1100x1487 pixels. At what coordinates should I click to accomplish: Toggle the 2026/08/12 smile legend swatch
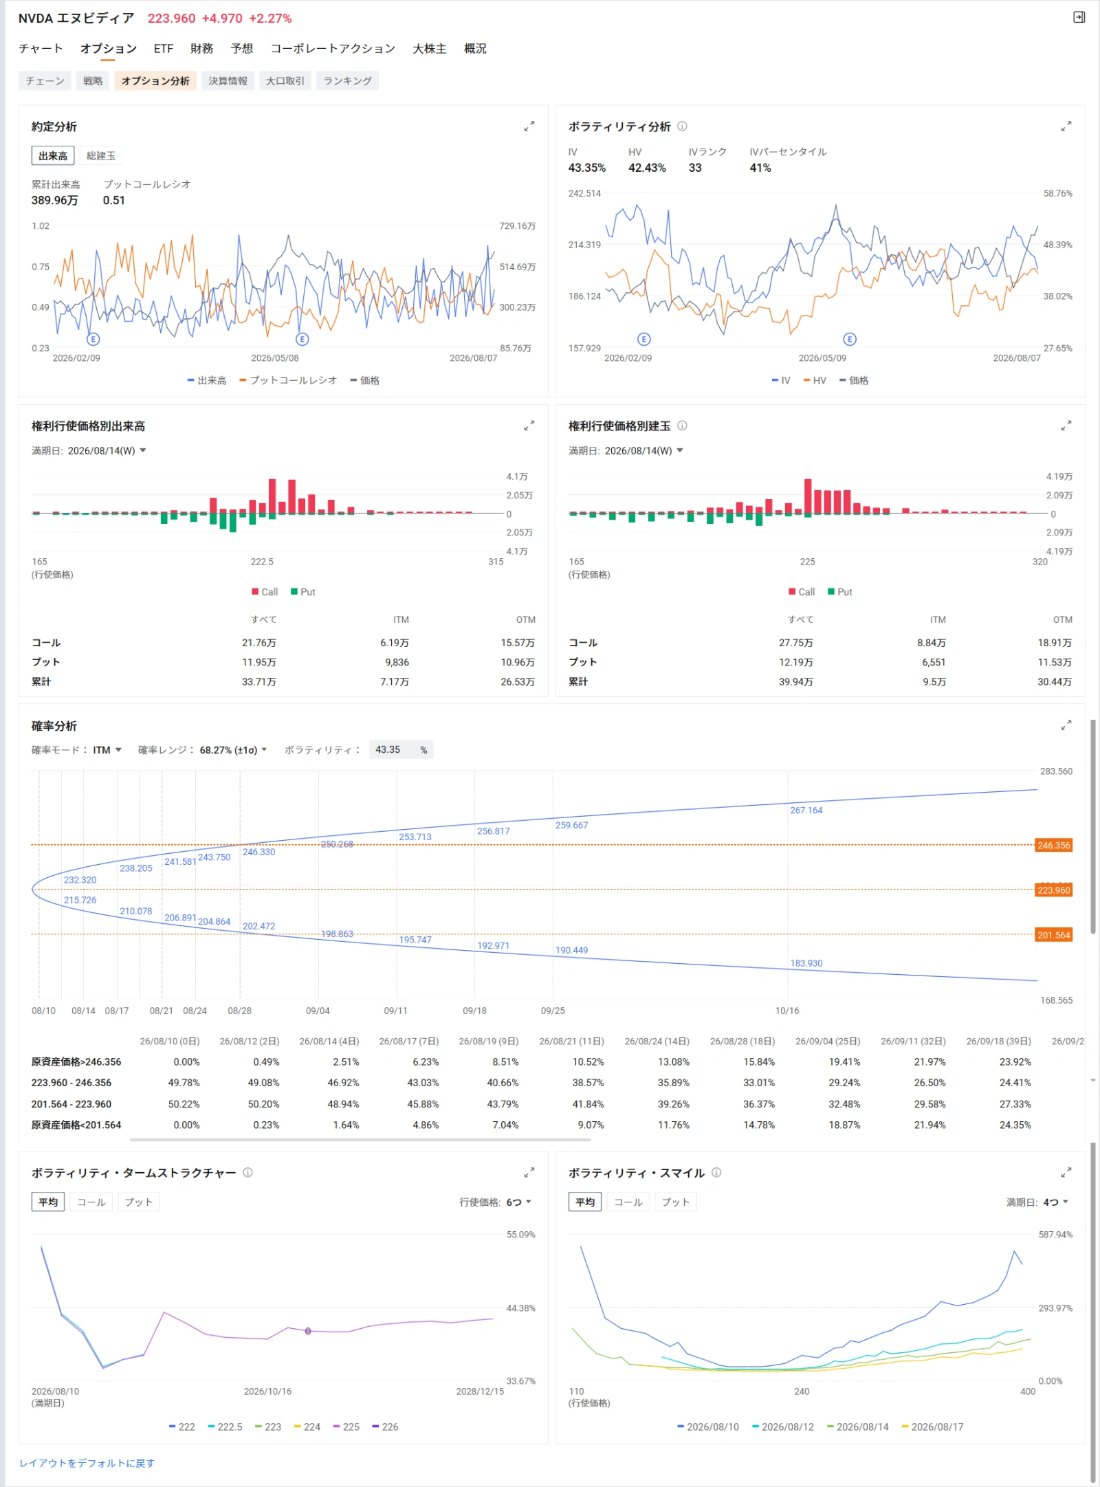pos(756,1427)
